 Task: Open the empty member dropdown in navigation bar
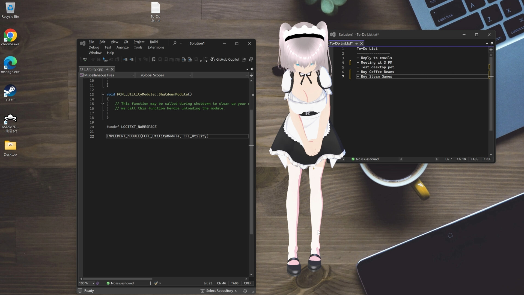[x=221, y=75]
